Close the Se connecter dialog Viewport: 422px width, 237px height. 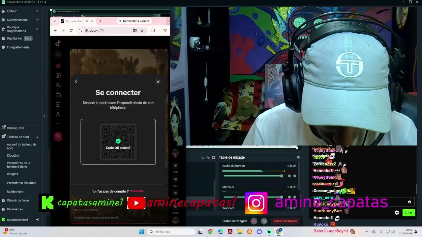158,82
